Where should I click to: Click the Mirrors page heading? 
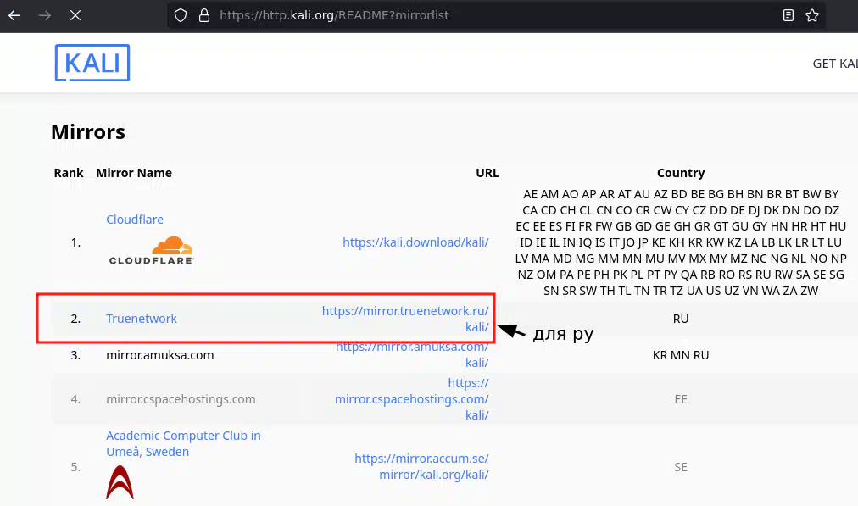(88, 132)
